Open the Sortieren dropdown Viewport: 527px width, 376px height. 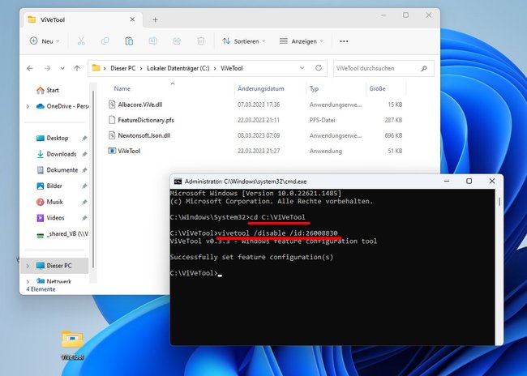[x=244, y=41]
